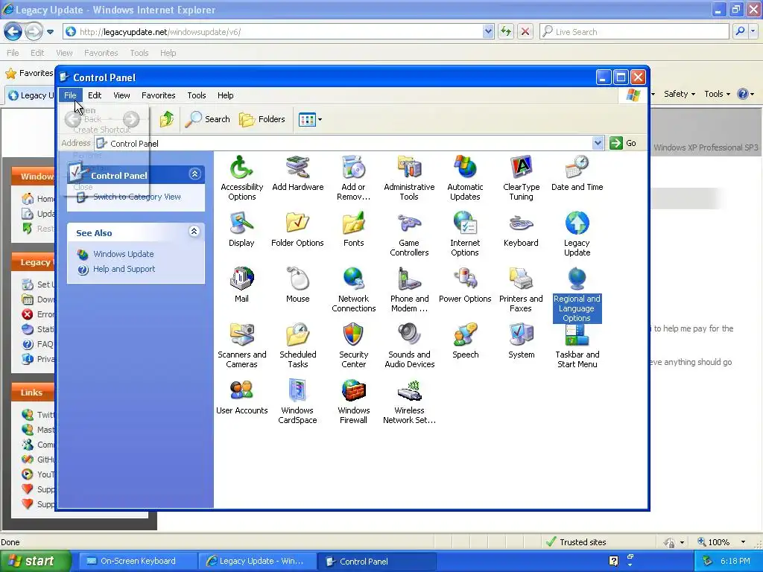Viewport: 763px width, 572px height.
Task: Open Wireless Network Setup icon
Action: click(x=409, y=401)
